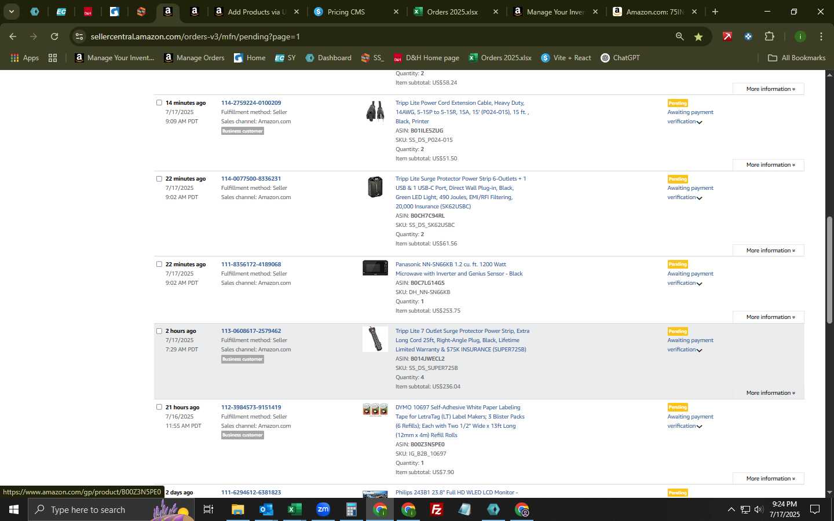This screenshot has width=834, height=521.
Task: Open All Bookmarks folder
Action: (x=796, y=58)
